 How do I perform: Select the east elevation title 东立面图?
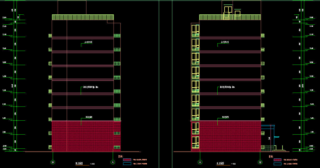pyautogui.click(x=220, y=163)
